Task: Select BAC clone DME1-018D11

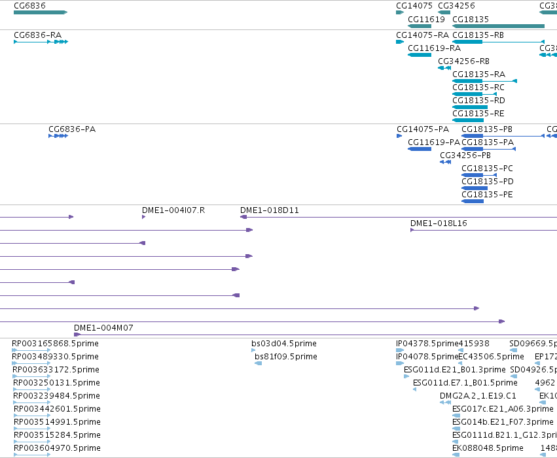Action: [x=399, y=217]
